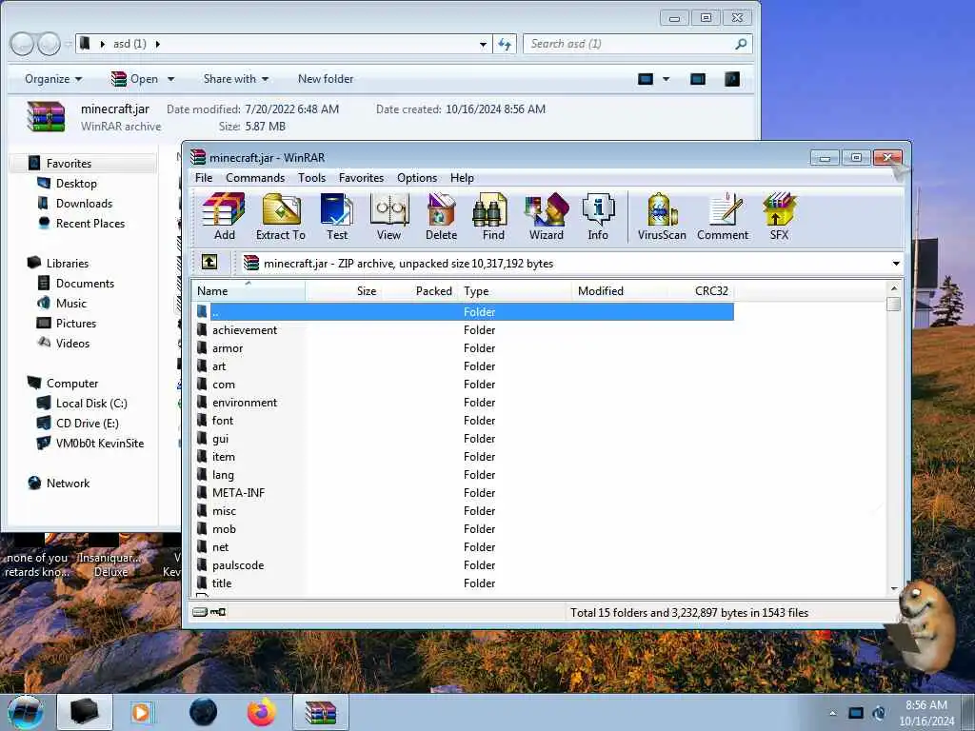Click the Extract To toolbar icon
This screenshot has width=975, height=731.
point(281,216)
